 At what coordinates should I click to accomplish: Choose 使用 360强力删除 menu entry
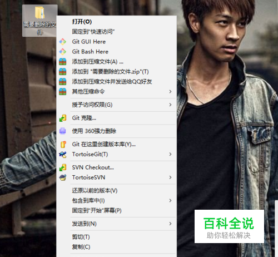point(117,131)
